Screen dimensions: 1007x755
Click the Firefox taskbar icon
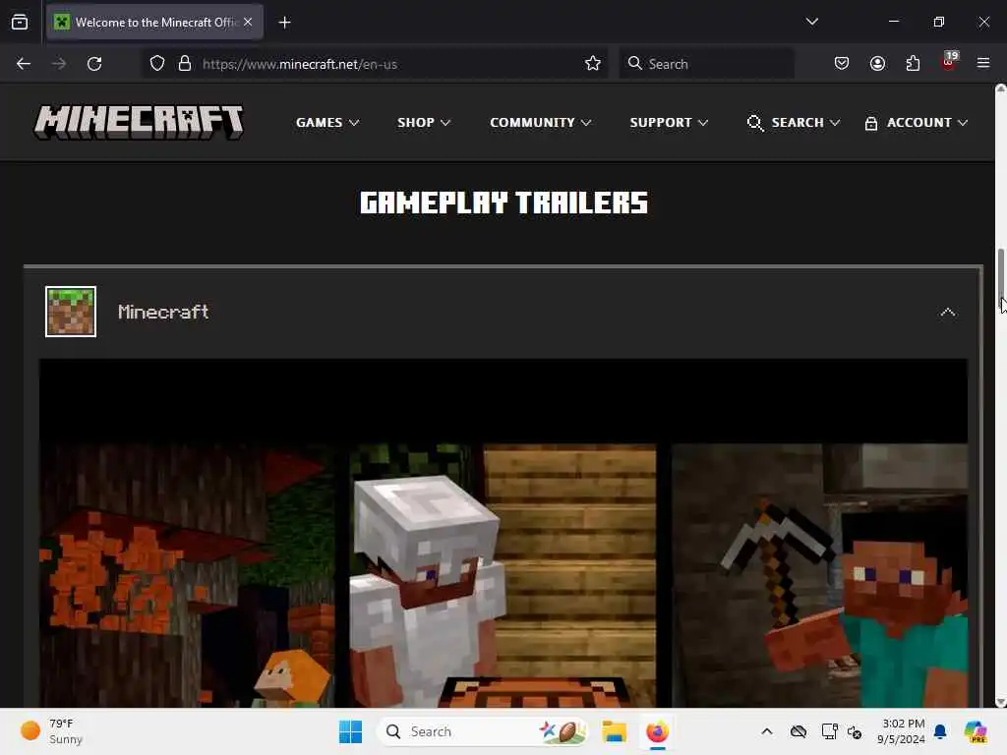tap(657, 731)
